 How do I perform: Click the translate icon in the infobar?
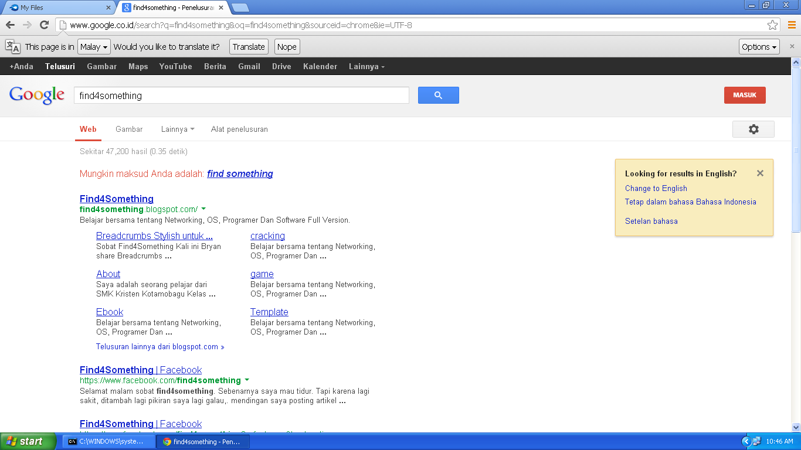12,47
